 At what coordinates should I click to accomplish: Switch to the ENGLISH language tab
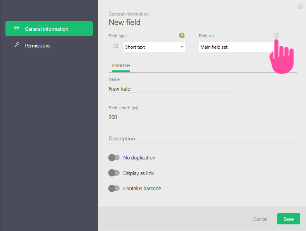[x=121, y=66]
